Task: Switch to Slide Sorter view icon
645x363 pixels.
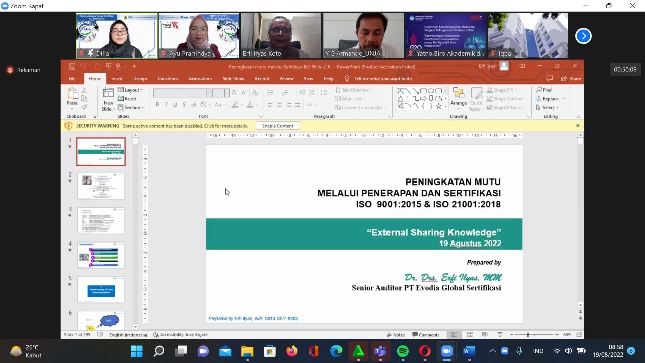Action: (469, 334)
